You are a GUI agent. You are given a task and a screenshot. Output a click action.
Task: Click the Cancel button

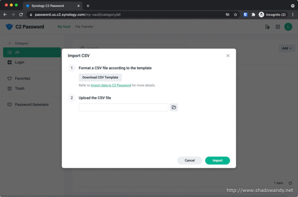[190, 161]
